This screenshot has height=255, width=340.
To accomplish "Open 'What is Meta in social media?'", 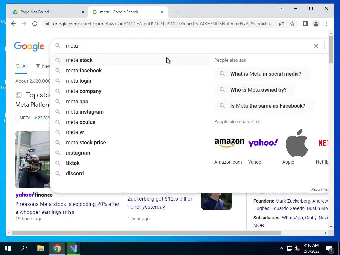I will tap(263, 74).
